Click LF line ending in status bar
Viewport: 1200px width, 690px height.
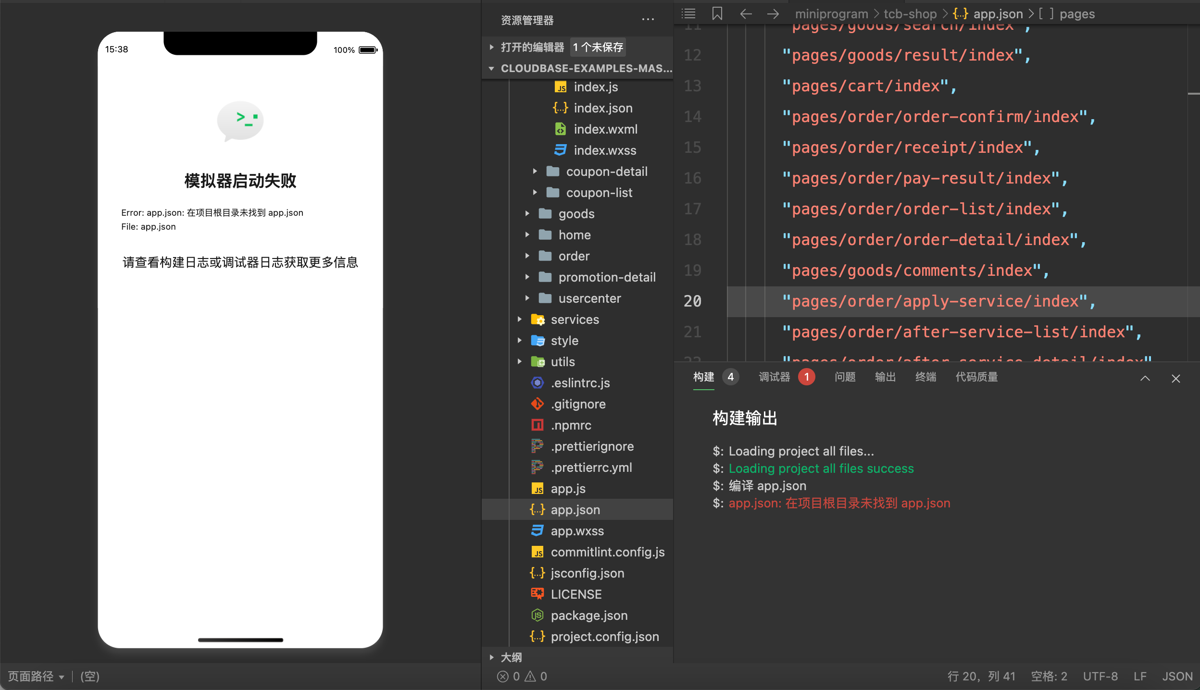click(1140, 677)
